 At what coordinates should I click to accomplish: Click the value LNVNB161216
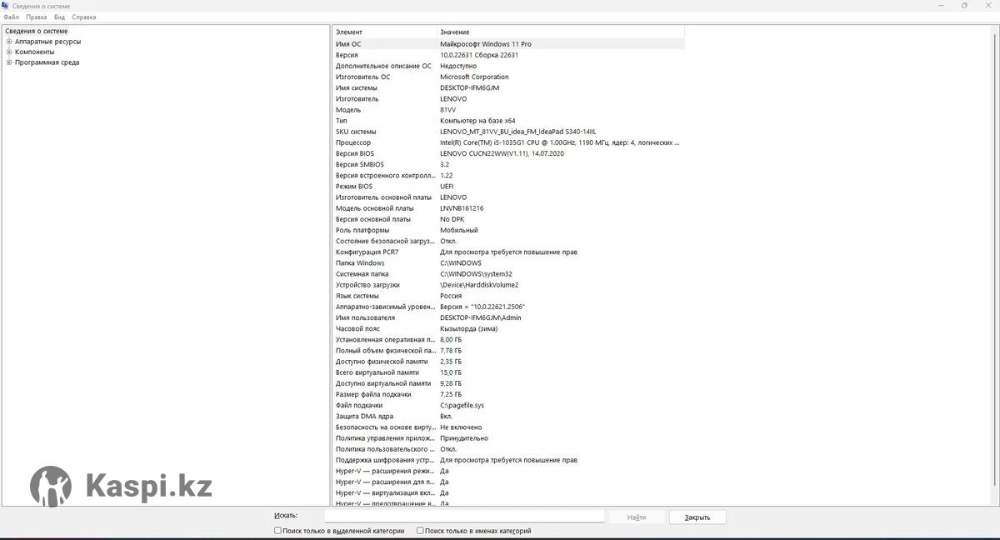coord(462,208)
